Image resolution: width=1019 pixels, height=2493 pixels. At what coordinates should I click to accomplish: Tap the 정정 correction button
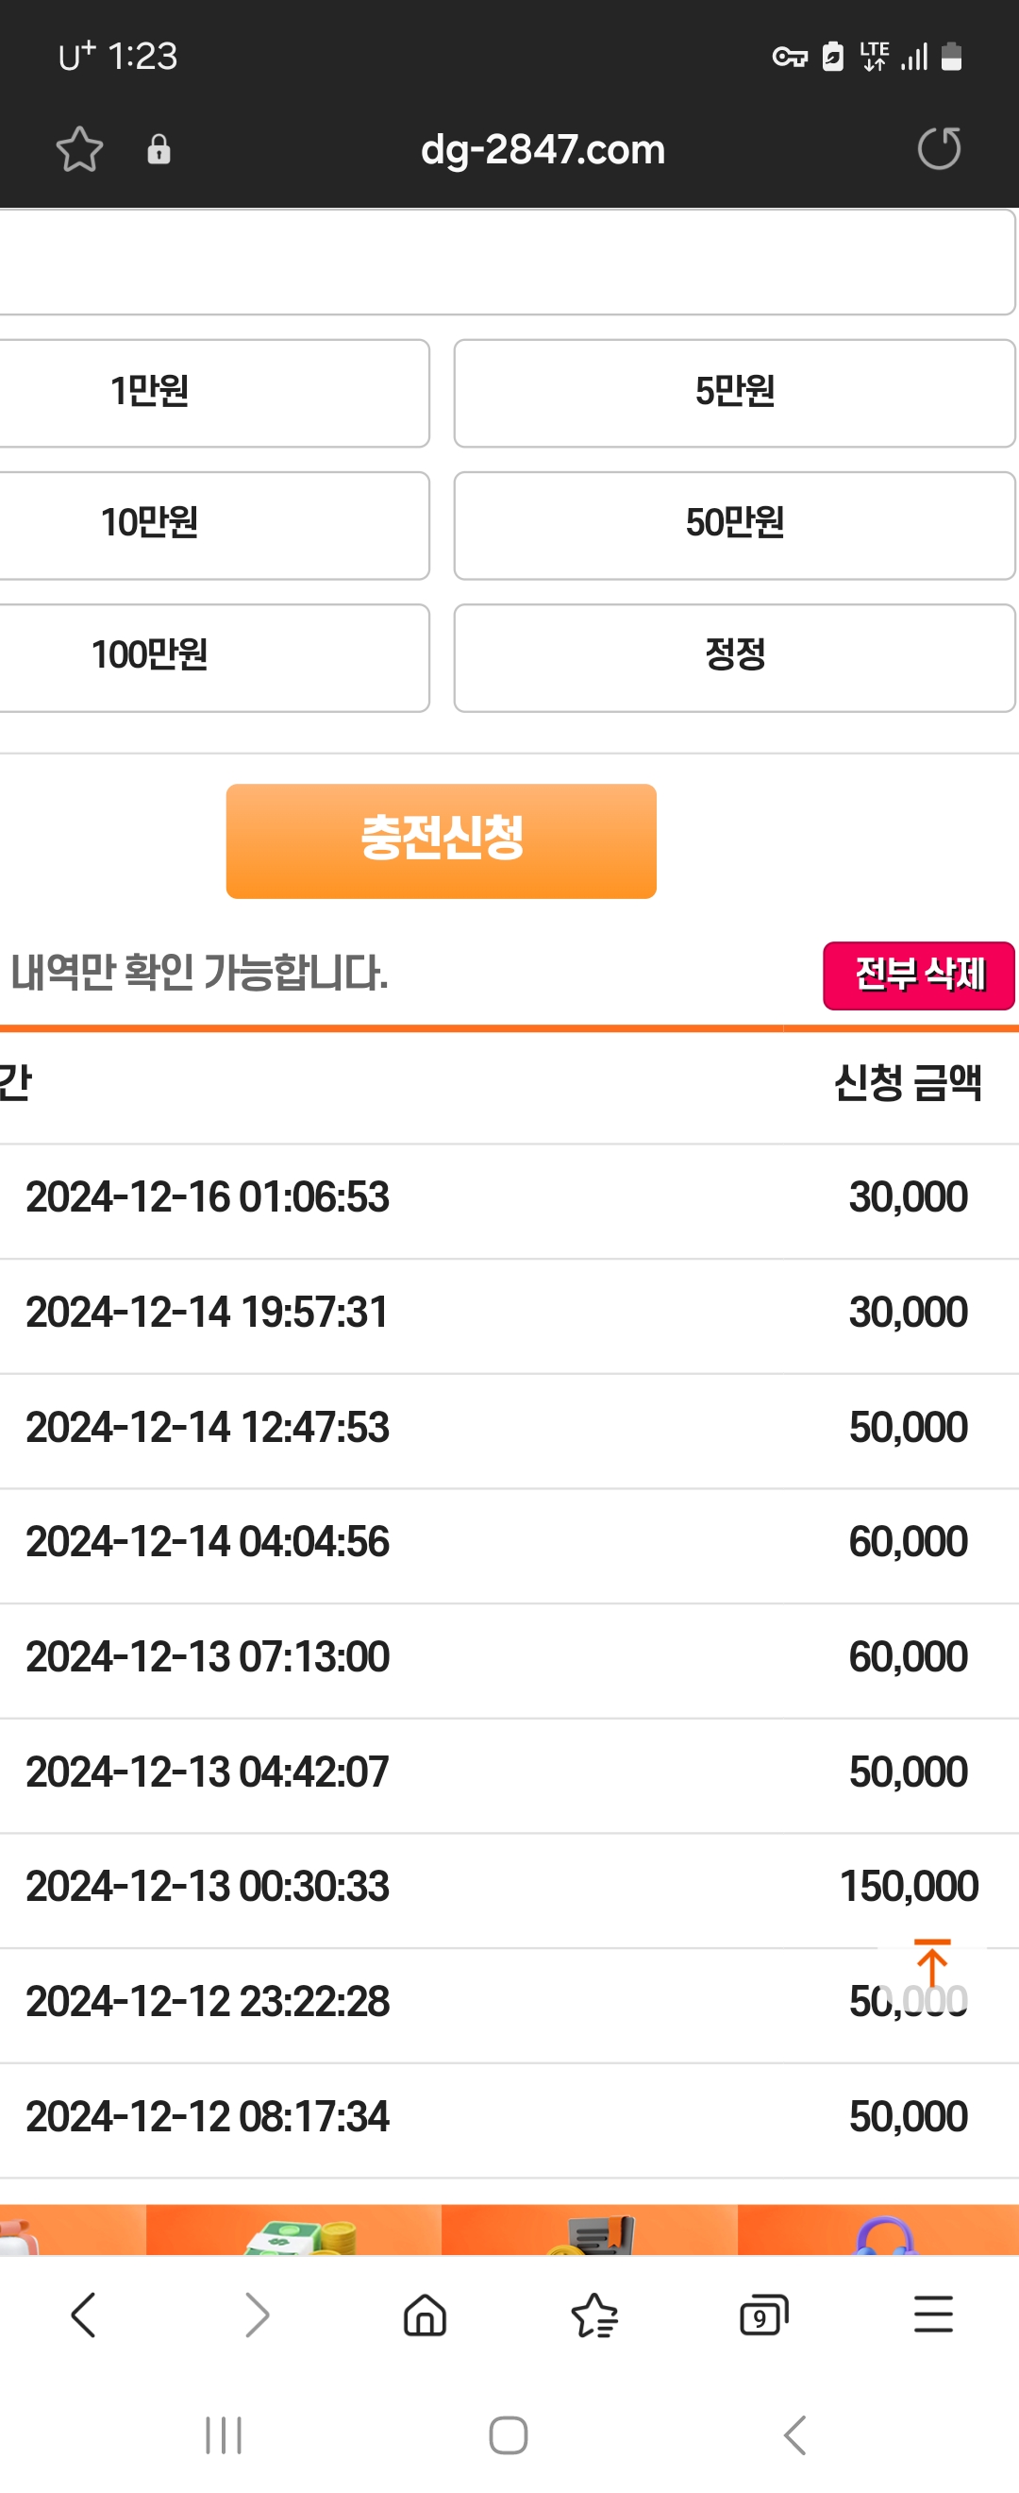pyautogui.click(x=734, y=658)
